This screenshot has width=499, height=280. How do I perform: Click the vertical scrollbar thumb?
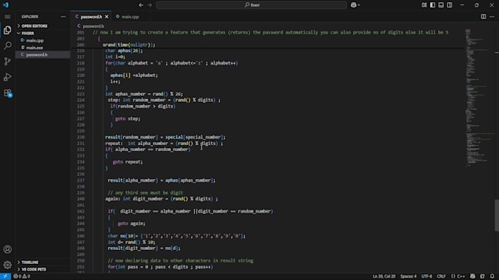tap(497, 215)
